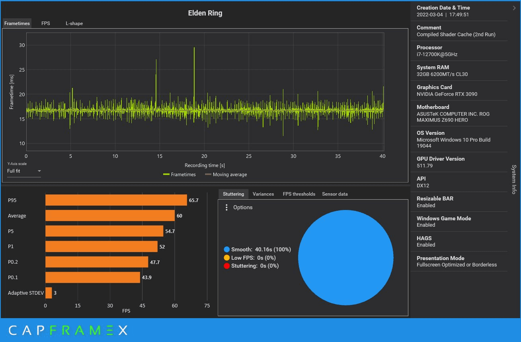This screenshot has width=521, height=342.
Task: Open the FPS graph tab
Action: coord(46,23)
